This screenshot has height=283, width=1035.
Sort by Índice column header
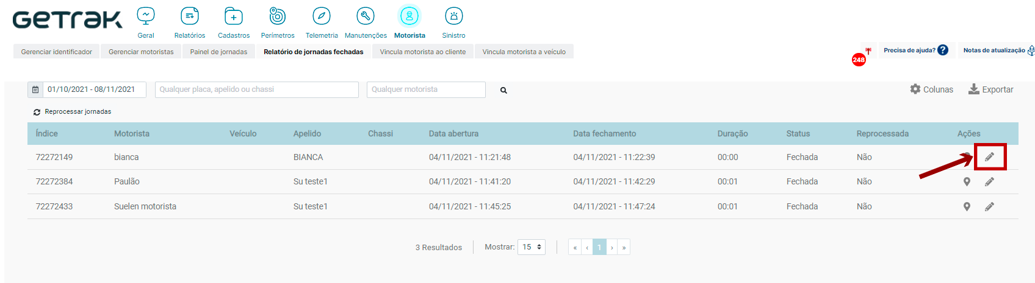pos(47,134)
